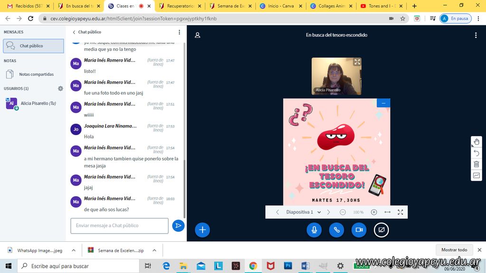The width and height of the screenshot is (486, 273).
Task: Make presentation fullscreen using expand icon
Action: pos(400,212)
